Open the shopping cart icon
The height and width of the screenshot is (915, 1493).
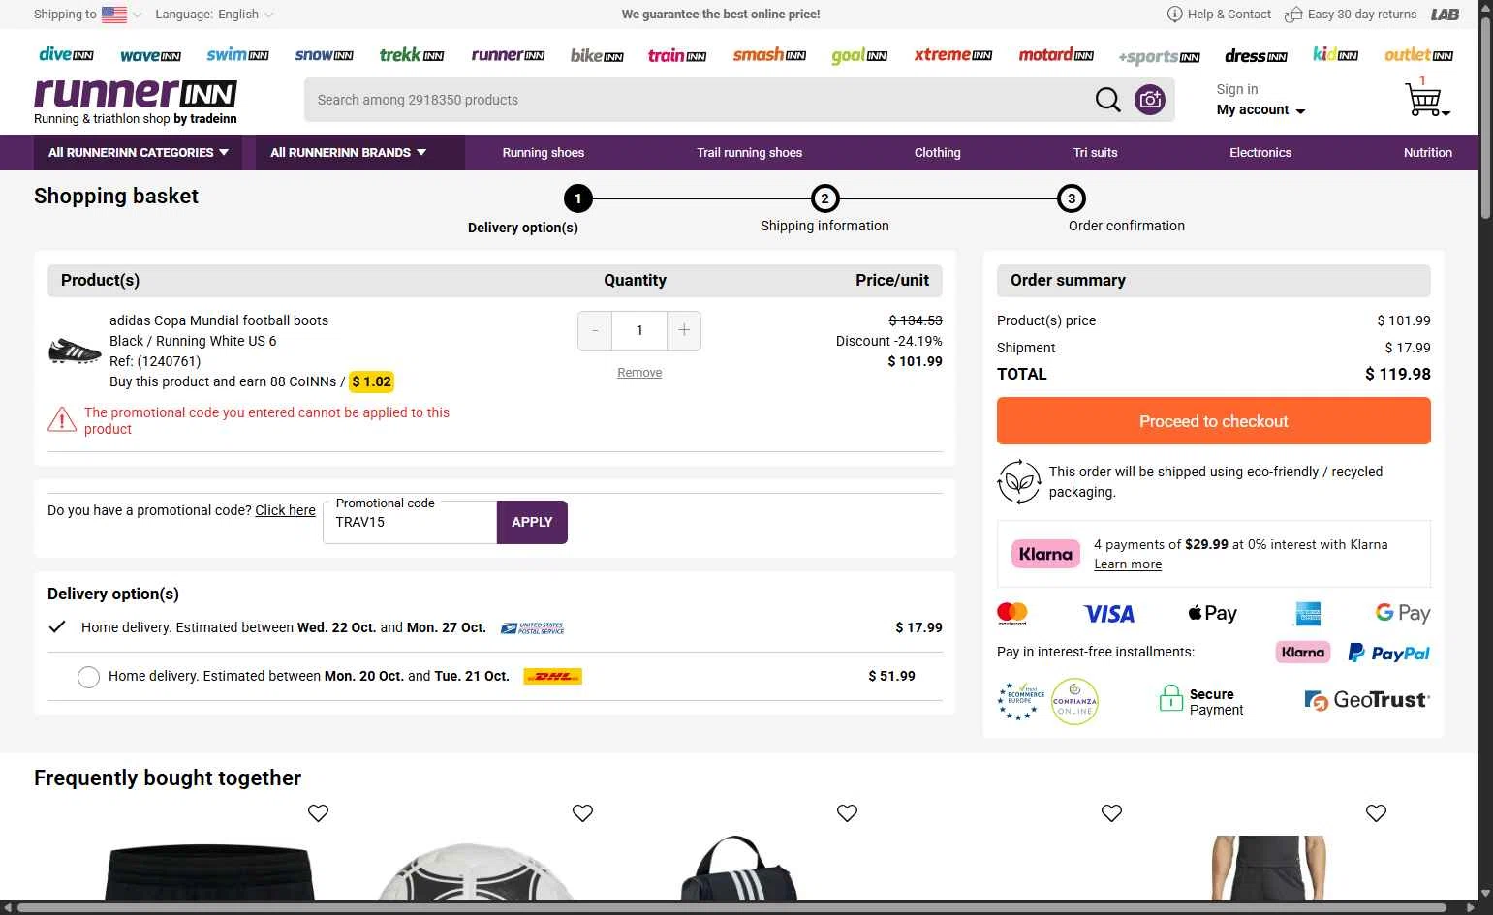click(x=1424, y=100)
